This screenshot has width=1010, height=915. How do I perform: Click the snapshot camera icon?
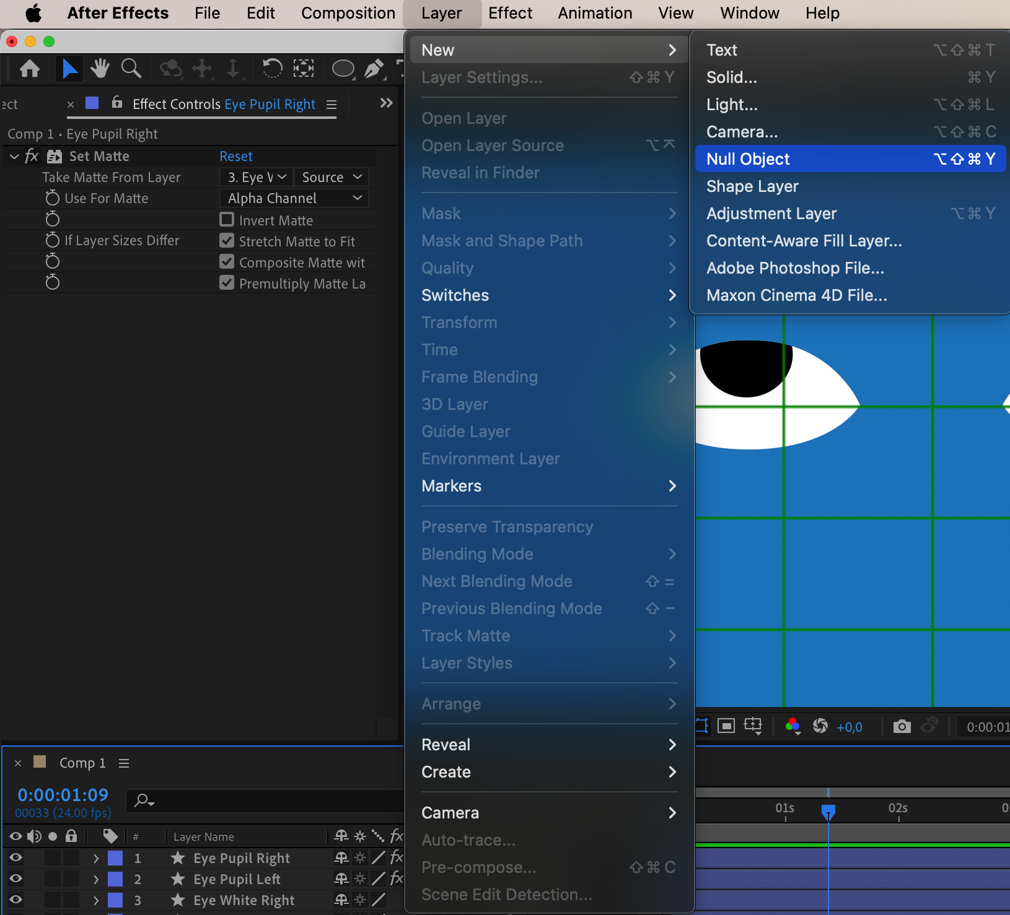coord(902,726)
